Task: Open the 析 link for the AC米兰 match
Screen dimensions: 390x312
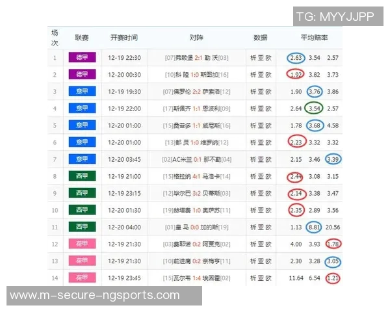Action: pyautogui.click(x=253, y=159)
